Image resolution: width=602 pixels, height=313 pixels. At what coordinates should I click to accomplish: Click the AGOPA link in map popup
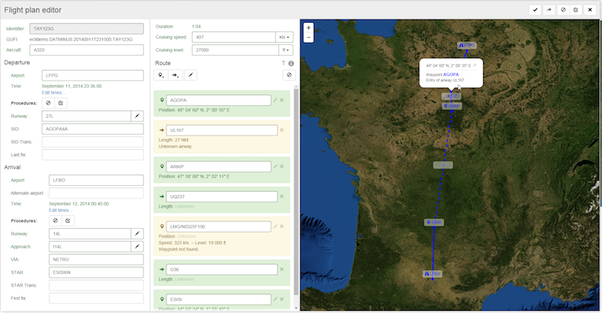pyautogui.click(x=451, y=74)
